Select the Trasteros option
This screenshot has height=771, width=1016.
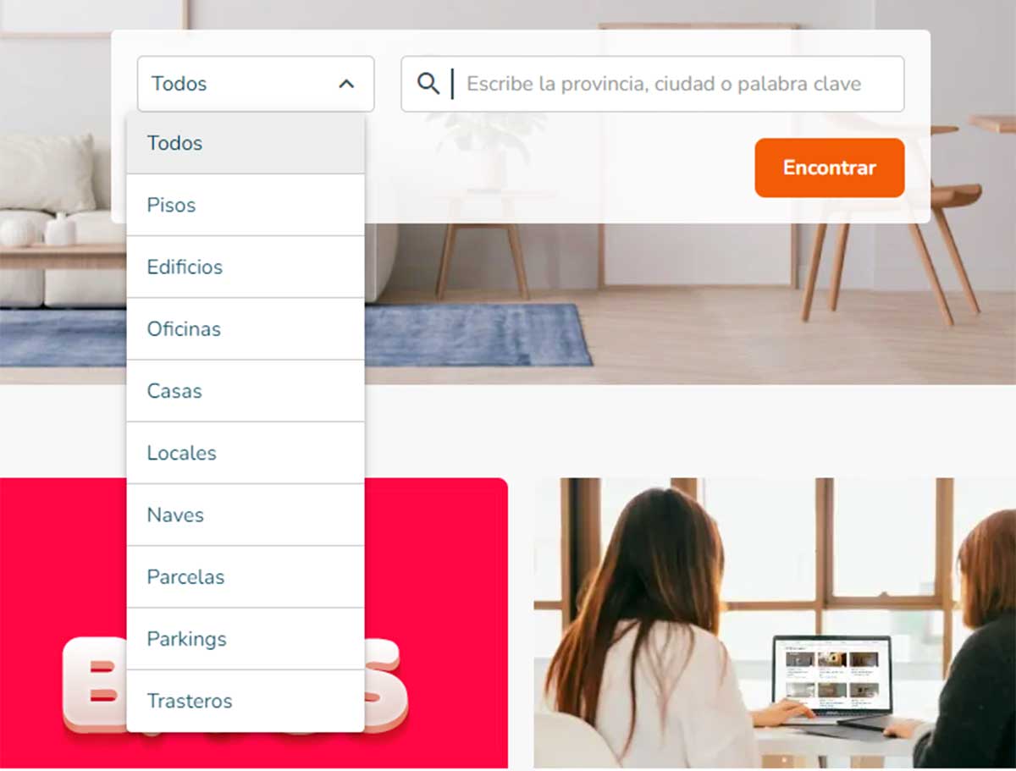coord(246,701)
